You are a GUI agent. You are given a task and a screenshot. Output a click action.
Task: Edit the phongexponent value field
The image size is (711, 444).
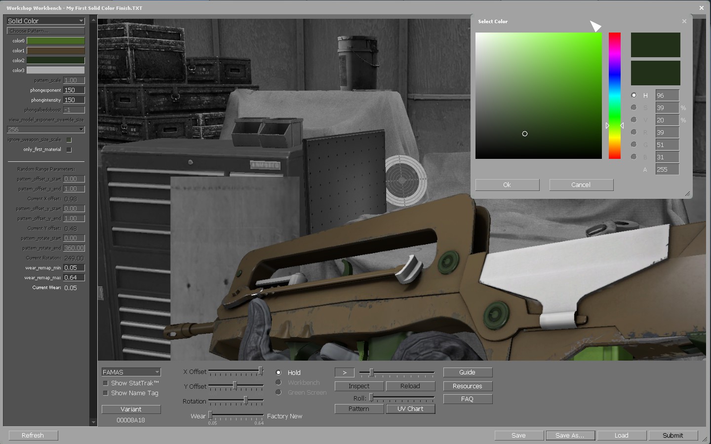74,90
